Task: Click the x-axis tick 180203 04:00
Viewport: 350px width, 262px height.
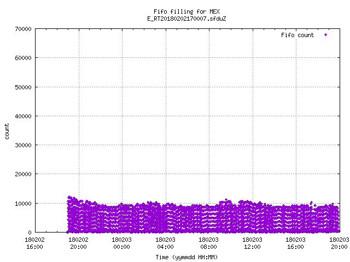Action: coord(165,243)
